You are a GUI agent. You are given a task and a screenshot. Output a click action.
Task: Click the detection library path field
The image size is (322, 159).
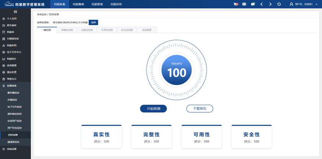point(70,23)
